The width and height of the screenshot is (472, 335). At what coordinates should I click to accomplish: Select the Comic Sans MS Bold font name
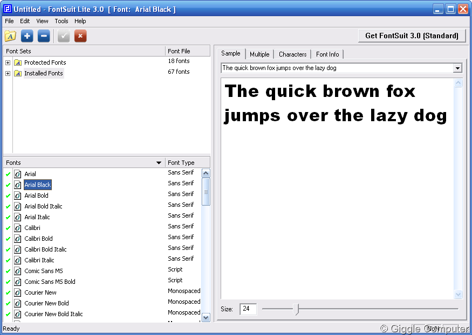[x=50, y=282]
